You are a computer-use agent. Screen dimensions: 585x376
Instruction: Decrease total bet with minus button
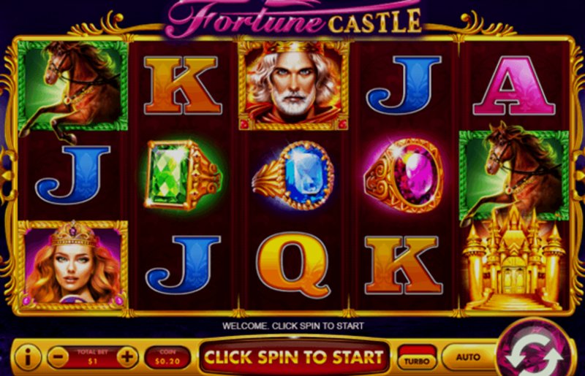tap(58, 357)
